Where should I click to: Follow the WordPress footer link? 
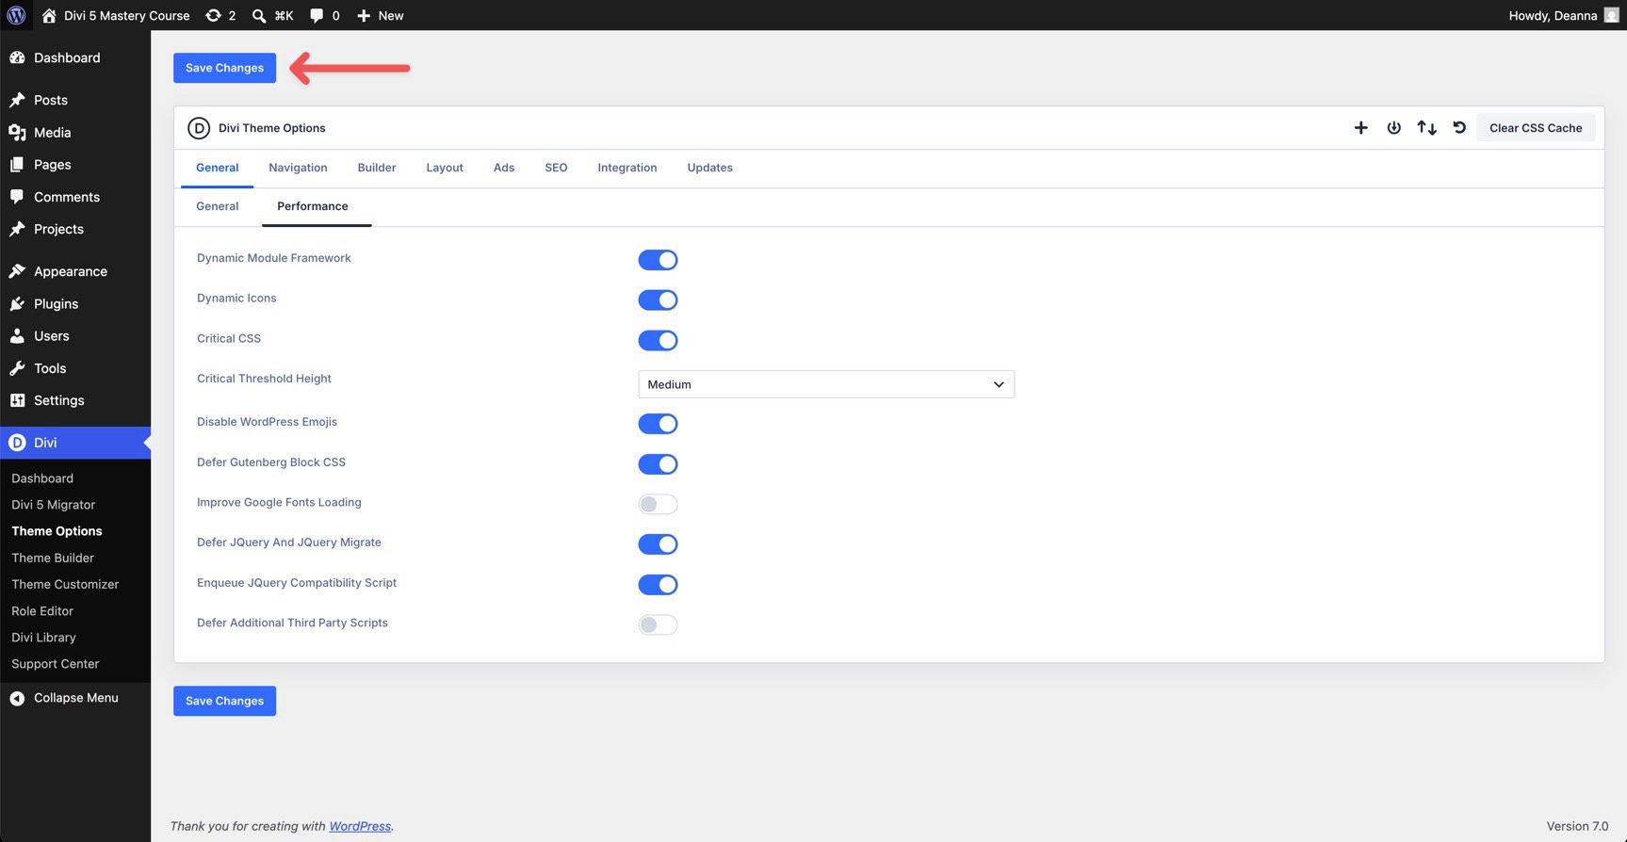[x=360, y=826]
